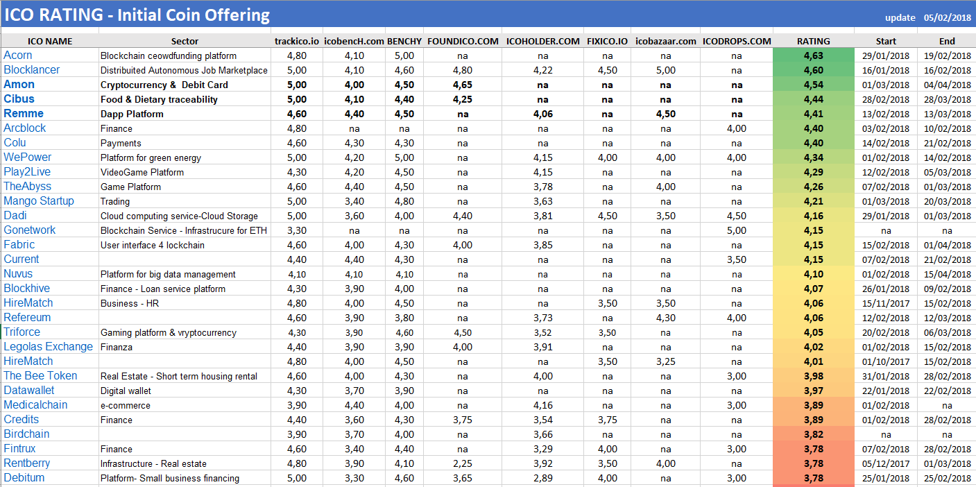This screenshot has height=487, width=976.
Task: Select the update date 05/02/2018
Action: coord(948,18)
